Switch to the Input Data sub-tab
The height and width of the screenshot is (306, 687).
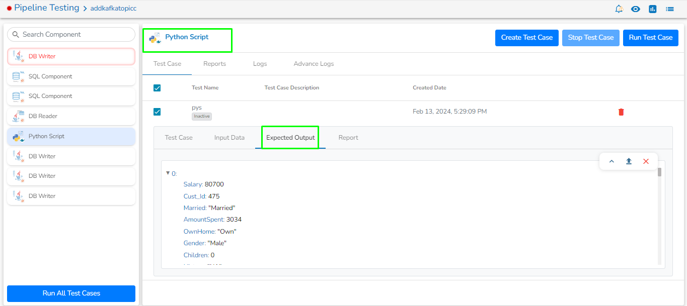point(230,138)
